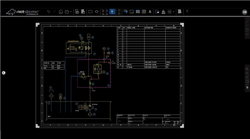
Task: Click the balloon annotation tool
Action: 126,12
